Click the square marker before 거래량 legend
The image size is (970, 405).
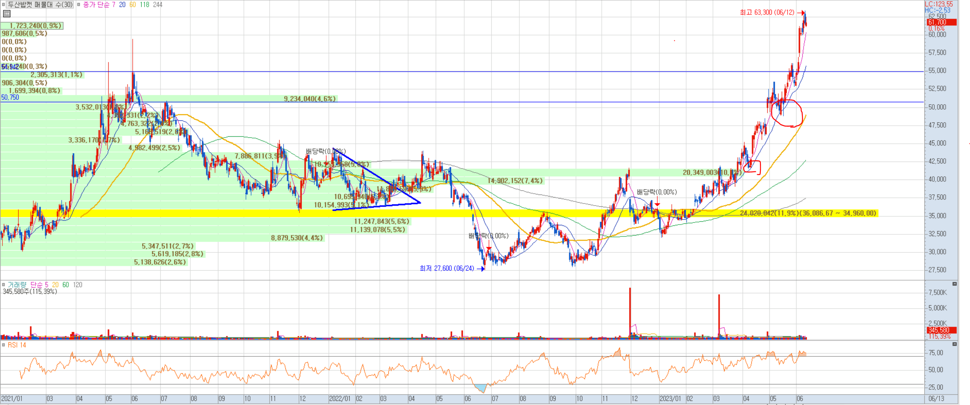point(4,285)
